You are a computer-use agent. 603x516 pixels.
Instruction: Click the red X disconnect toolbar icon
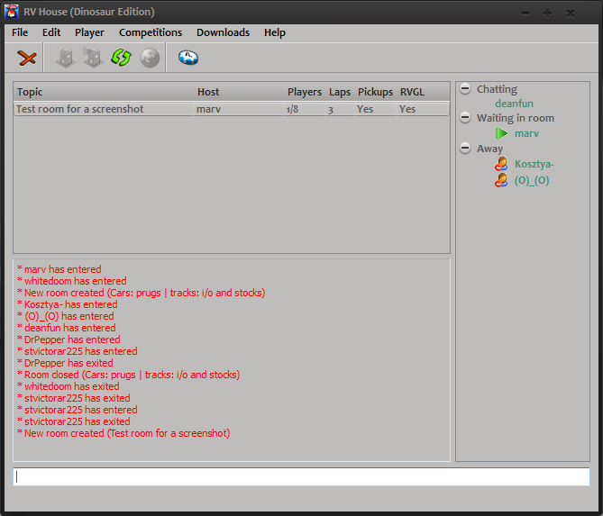pos(28,59)
